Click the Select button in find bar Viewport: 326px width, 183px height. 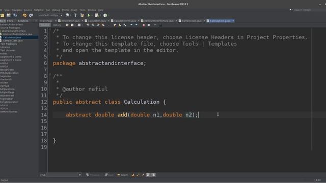click(x=122, y=175)
